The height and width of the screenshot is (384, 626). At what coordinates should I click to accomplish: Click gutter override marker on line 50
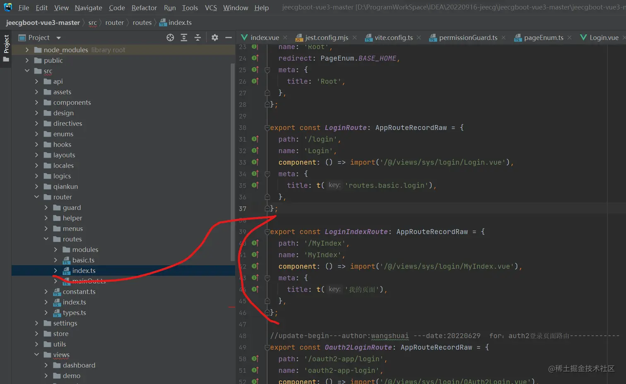(x=255, y=359)
